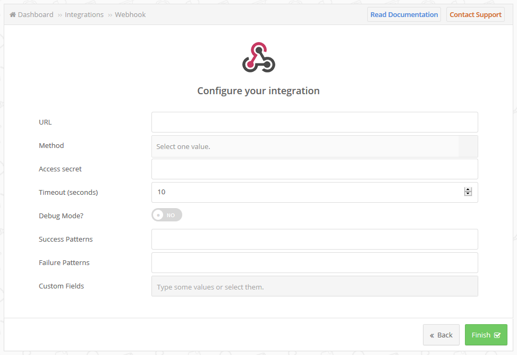Image resolution: width=517 pixels, height=355 pixels.
Task: Click the double-chevron icon on Back
Action: pyautogui.click(x=431, y=335)
